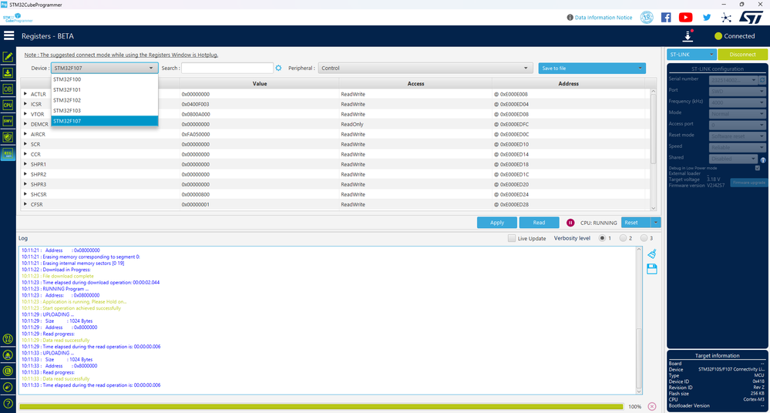This screenshot has height=413, width=770.
Task: Choose STM32F107 from device list
Action: (x=105, y=121)
